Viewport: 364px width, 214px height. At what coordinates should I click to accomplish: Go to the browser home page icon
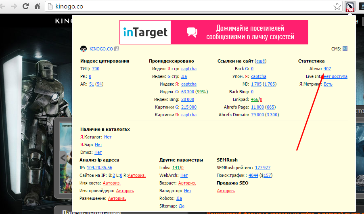tap(37, 6)
